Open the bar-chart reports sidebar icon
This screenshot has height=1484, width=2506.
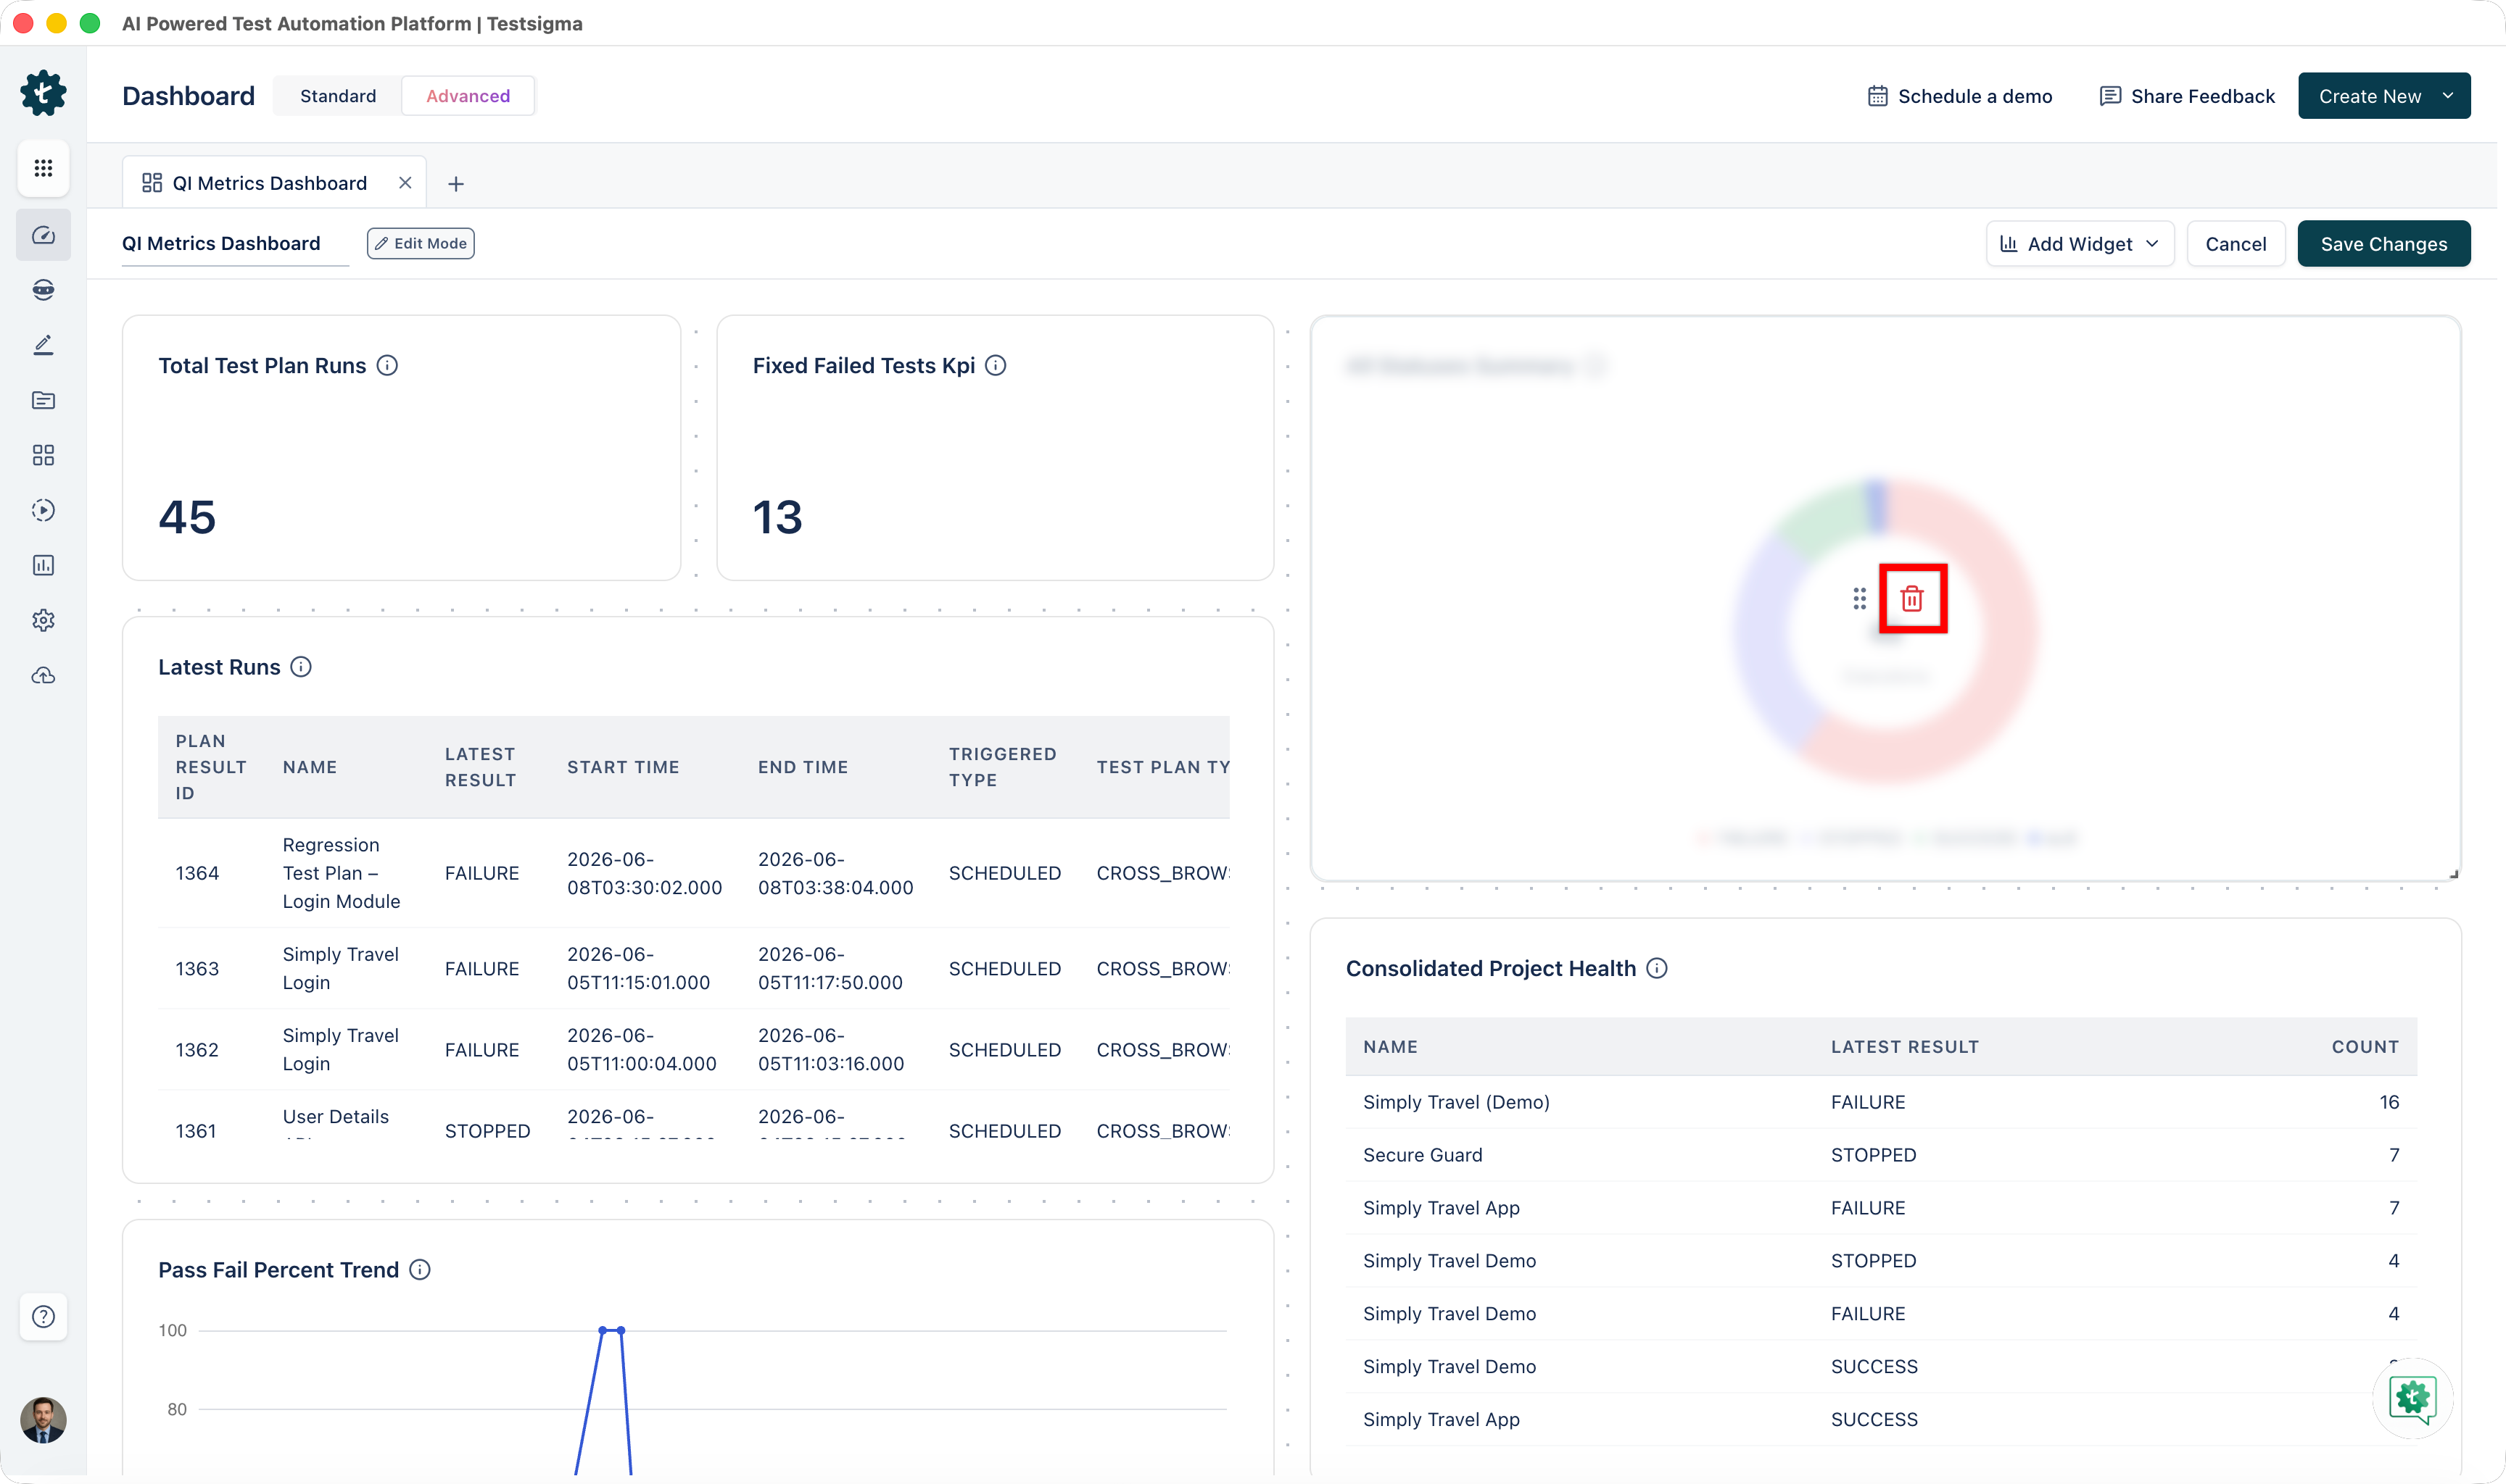click(x=43, y=565)
